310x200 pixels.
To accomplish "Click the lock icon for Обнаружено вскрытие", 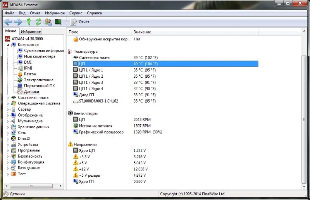I will click(76, 39).
